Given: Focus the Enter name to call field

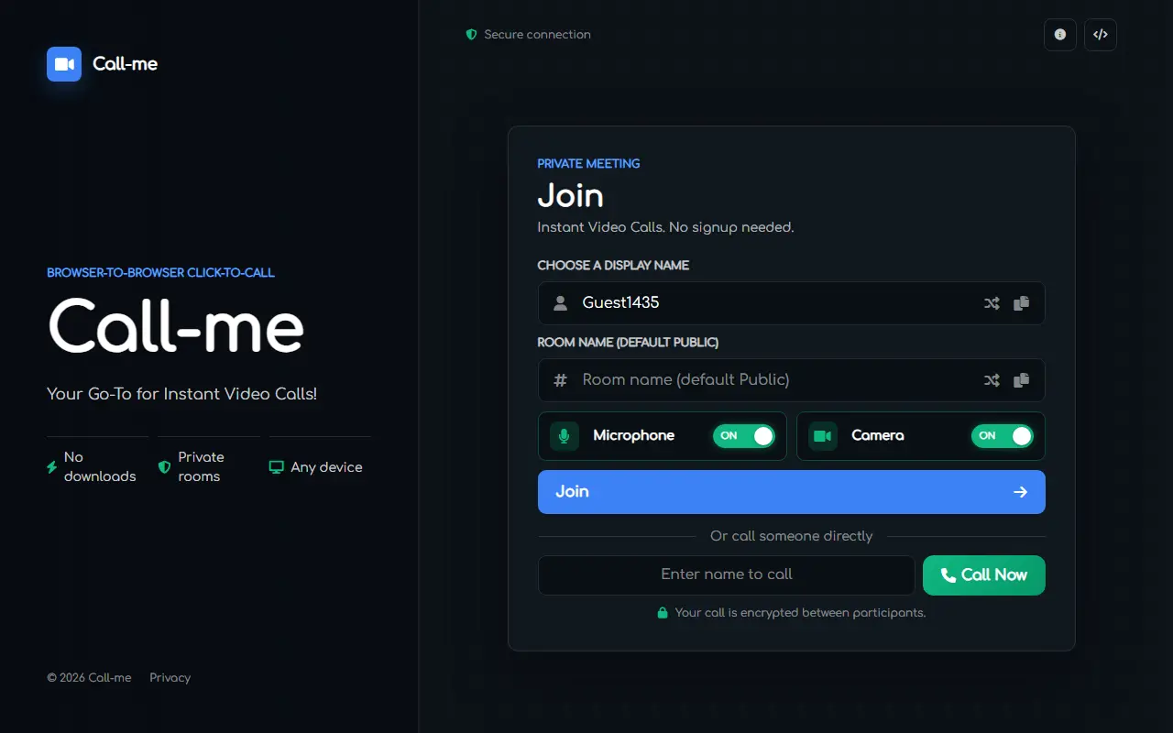Looking at the screenshot, I should 727,575.
